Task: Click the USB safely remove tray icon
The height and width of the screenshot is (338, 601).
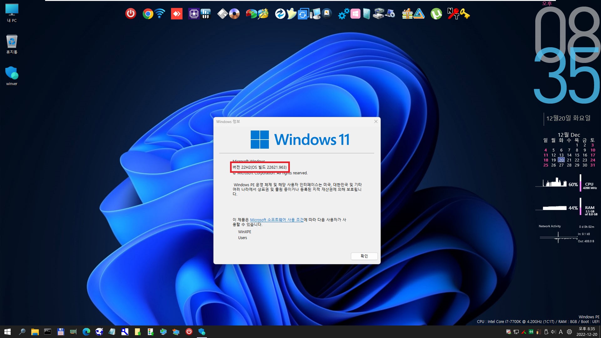Action: [546, 332]
